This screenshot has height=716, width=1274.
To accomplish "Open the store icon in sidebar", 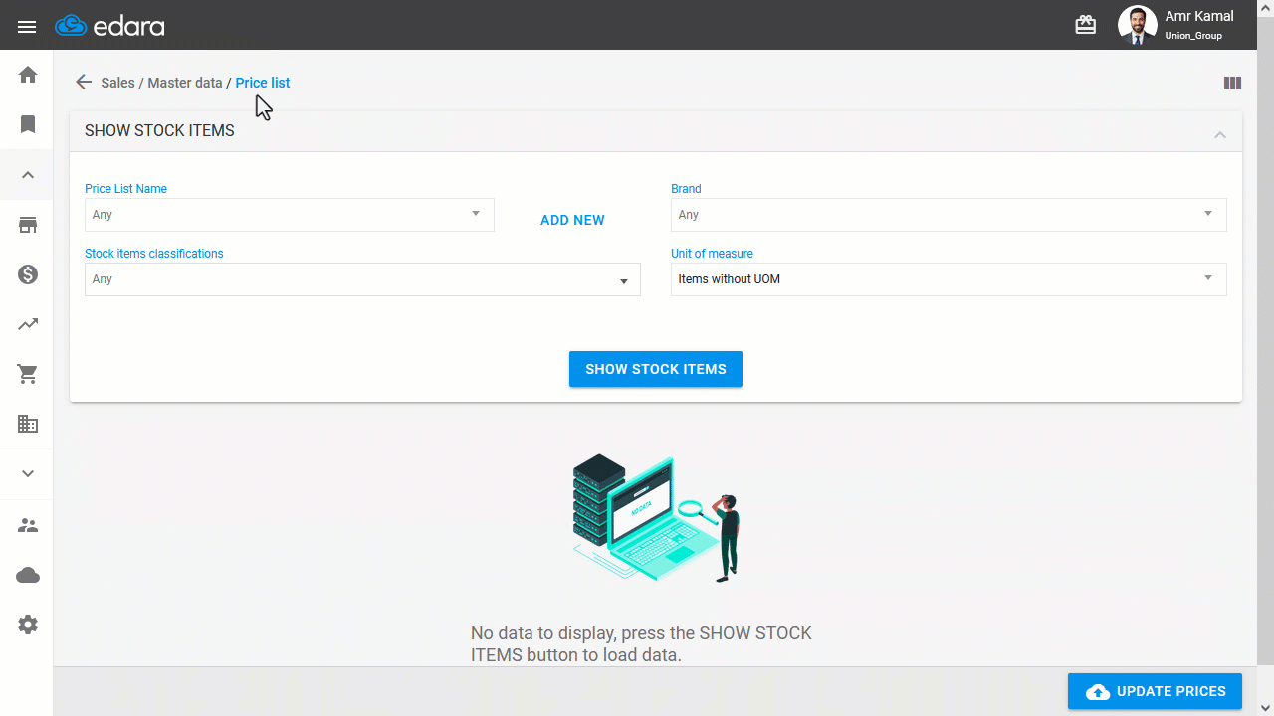I will coord(28,225).
